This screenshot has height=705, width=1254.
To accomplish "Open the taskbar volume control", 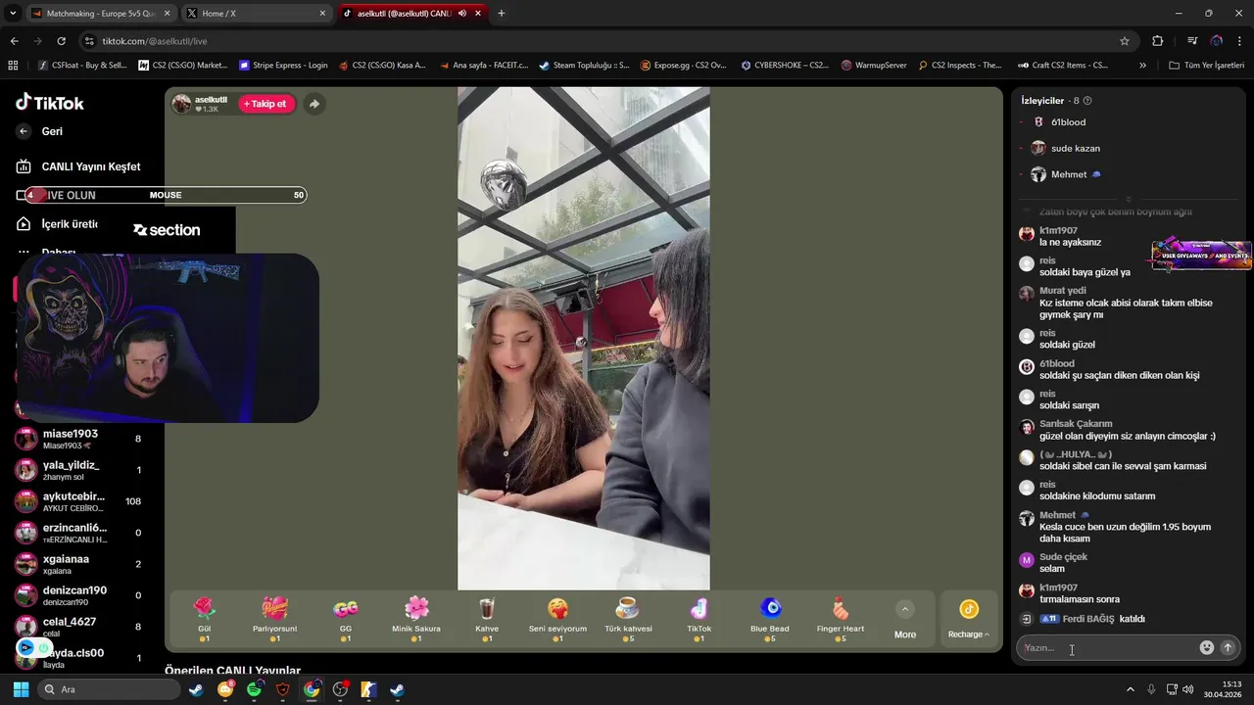I will point(1187,689).
